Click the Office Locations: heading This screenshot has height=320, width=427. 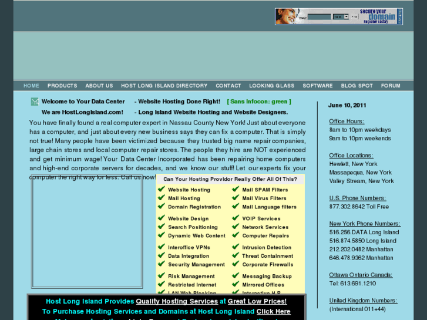pyautogui.click(x=351, y=156)
